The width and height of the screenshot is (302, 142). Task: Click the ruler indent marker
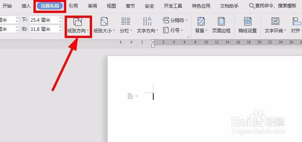click(x=153, y=43)
